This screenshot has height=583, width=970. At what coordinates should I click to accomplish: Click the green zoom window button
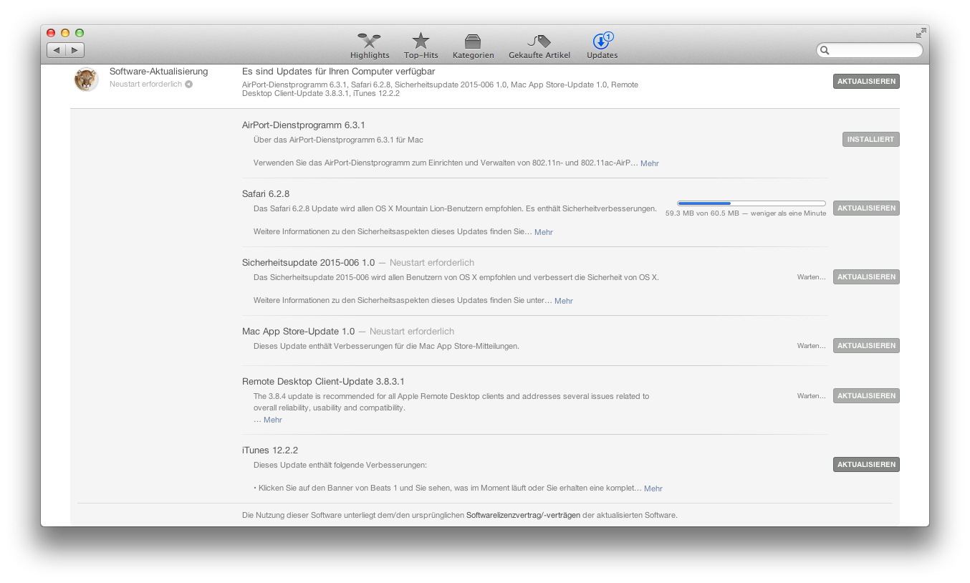(80, 33)
